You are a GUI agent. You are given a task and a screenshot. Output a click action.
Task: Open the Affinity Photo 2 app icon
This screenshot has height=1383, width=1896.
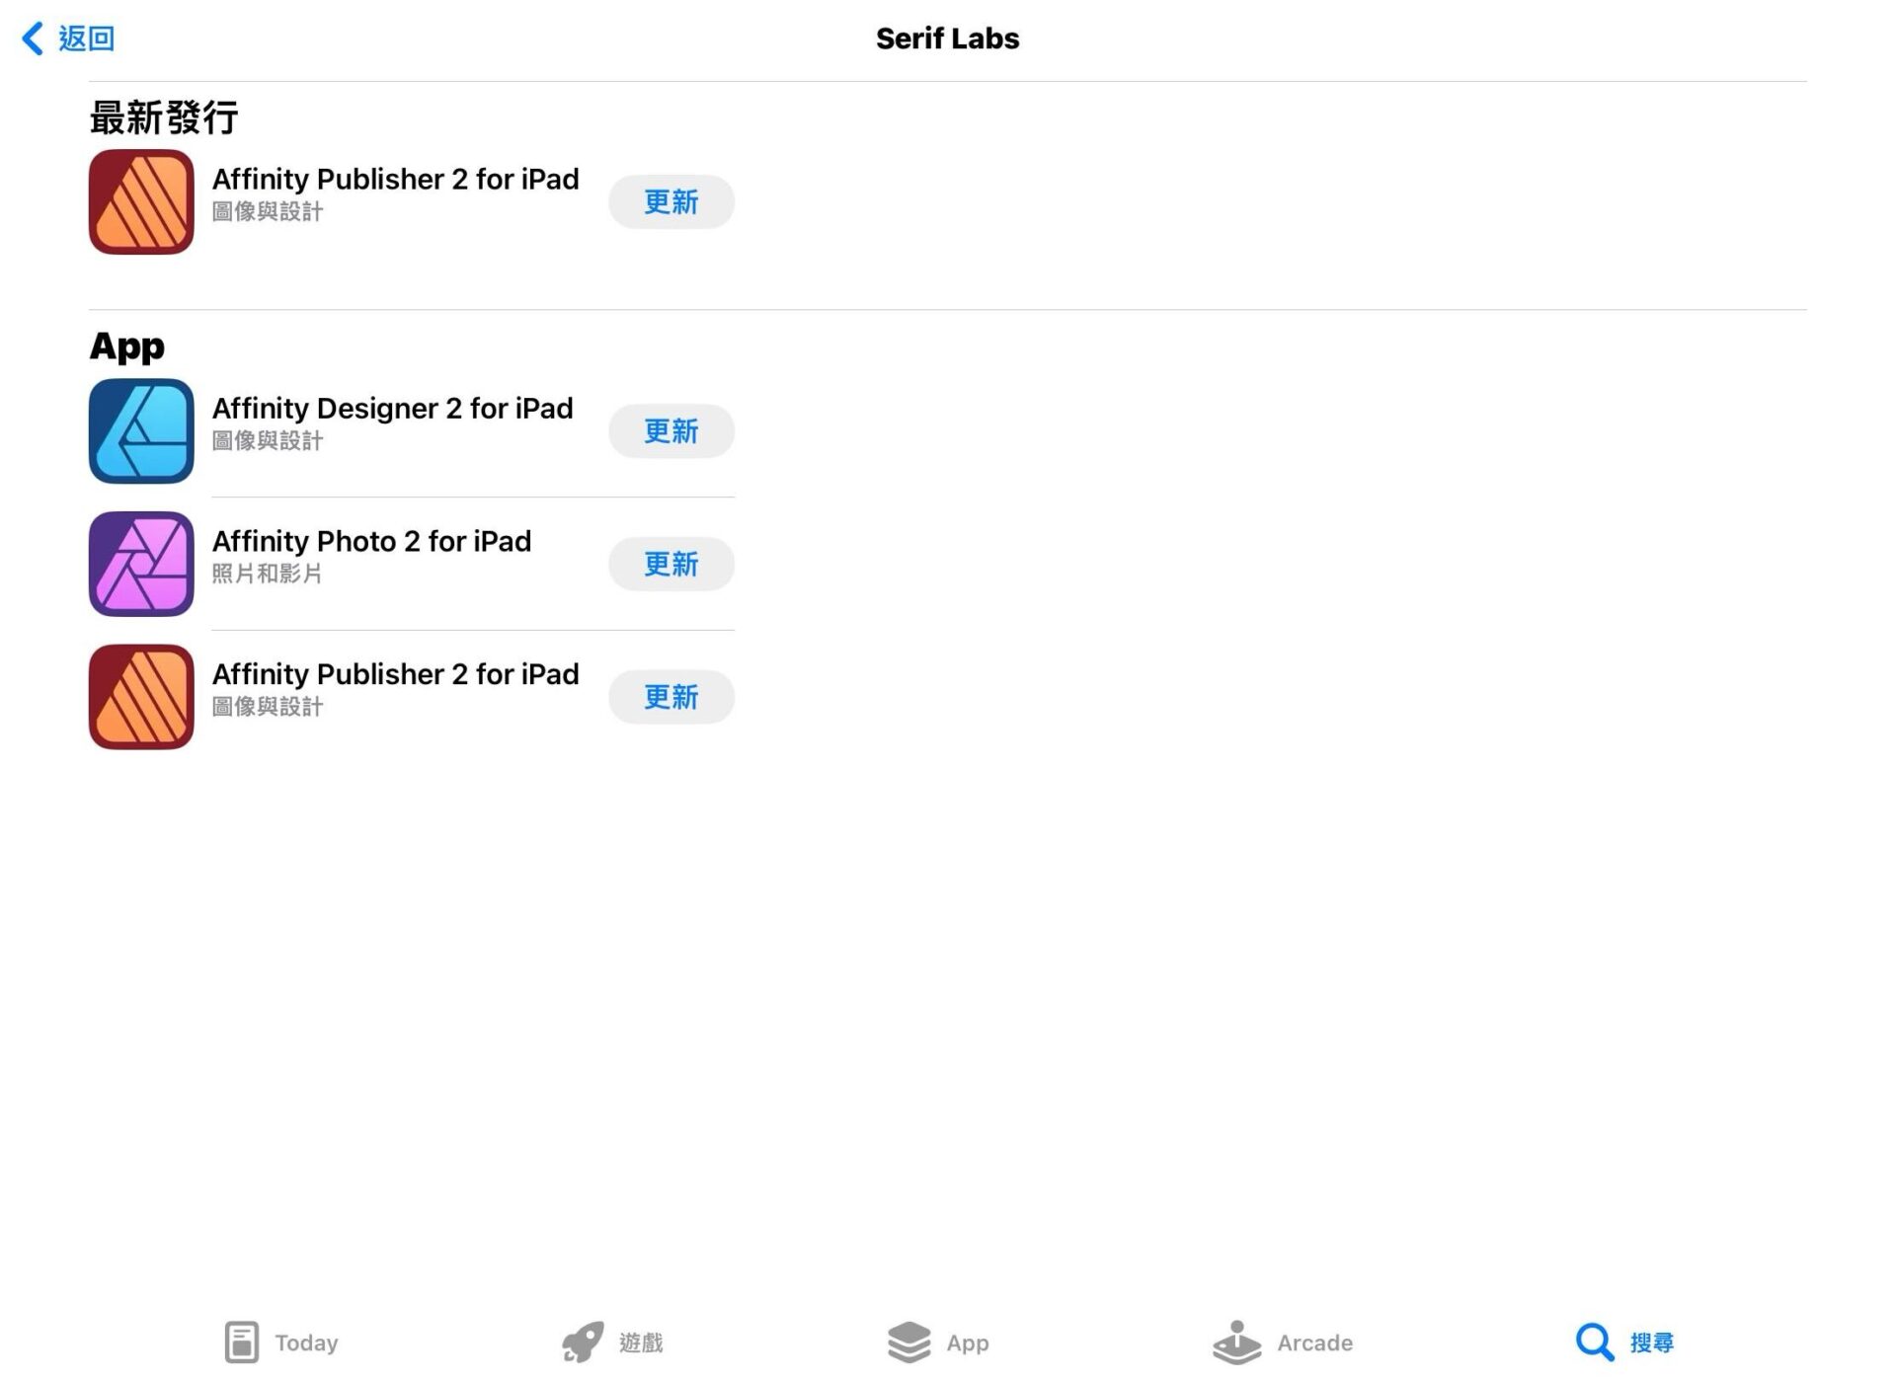point(141,564)
